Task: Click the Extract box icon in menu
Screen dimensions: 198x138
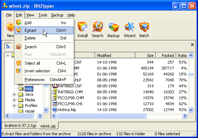Action: (x=19, y=30)
